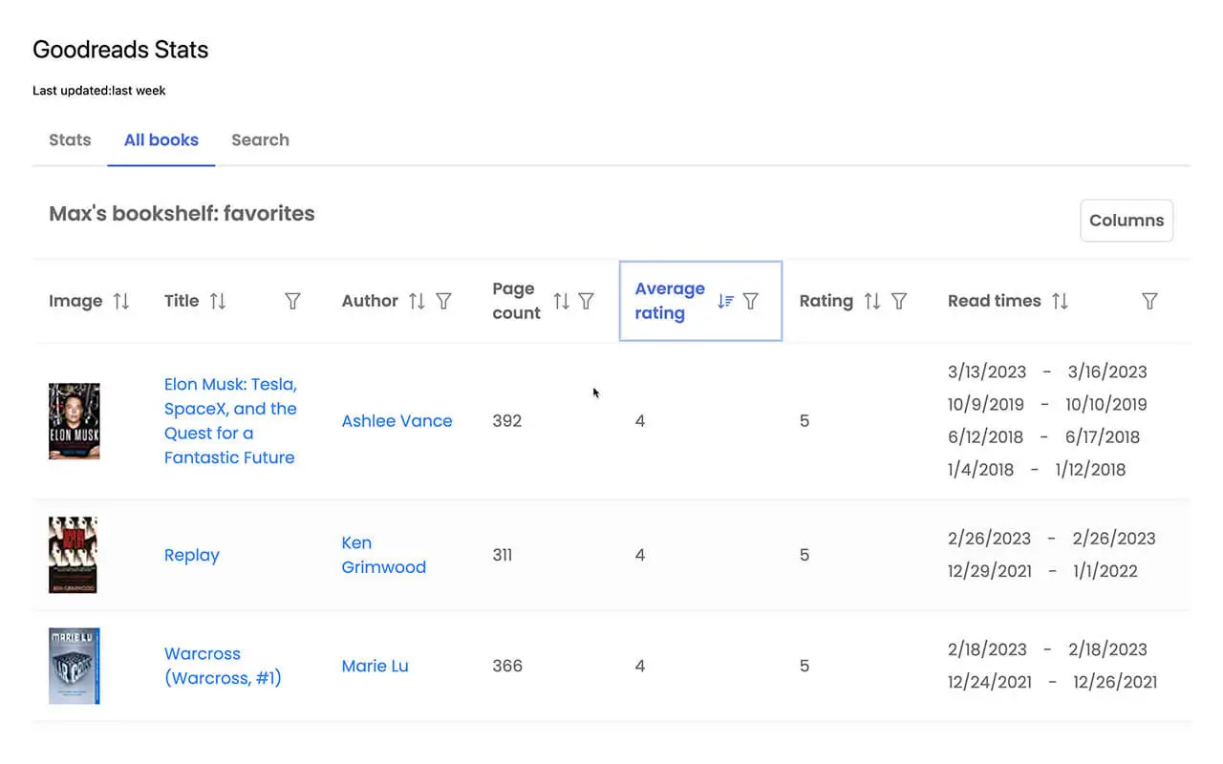Switch to the Search tab
Viewport: 1223px width, 764px height.
pos(260,140)
